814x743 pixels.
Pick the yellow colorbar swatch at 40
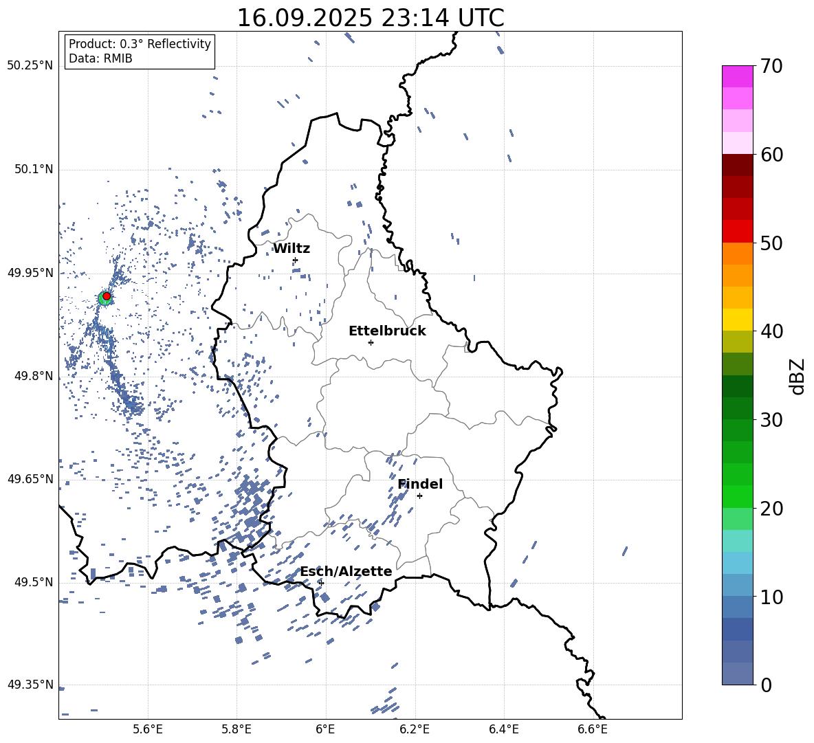[x=738, y=320]
